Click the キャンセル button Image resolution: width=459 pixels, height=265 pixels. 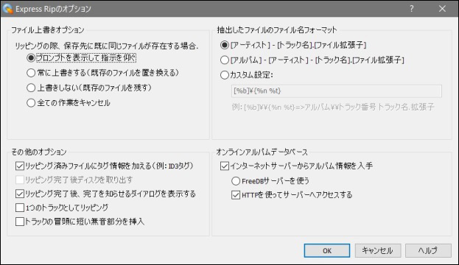pos(378,251)
